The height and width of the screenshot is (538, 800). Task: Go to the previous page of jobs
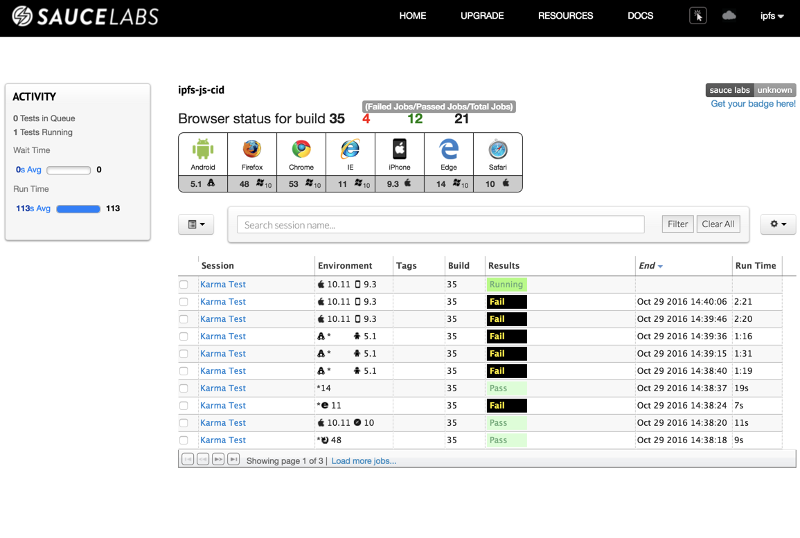(203, 460)
